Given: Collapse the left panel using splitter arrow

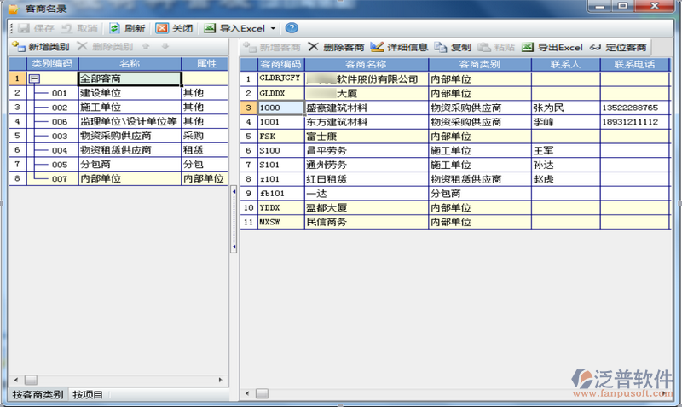Looking at the screenshot, I should click(234, 247).
